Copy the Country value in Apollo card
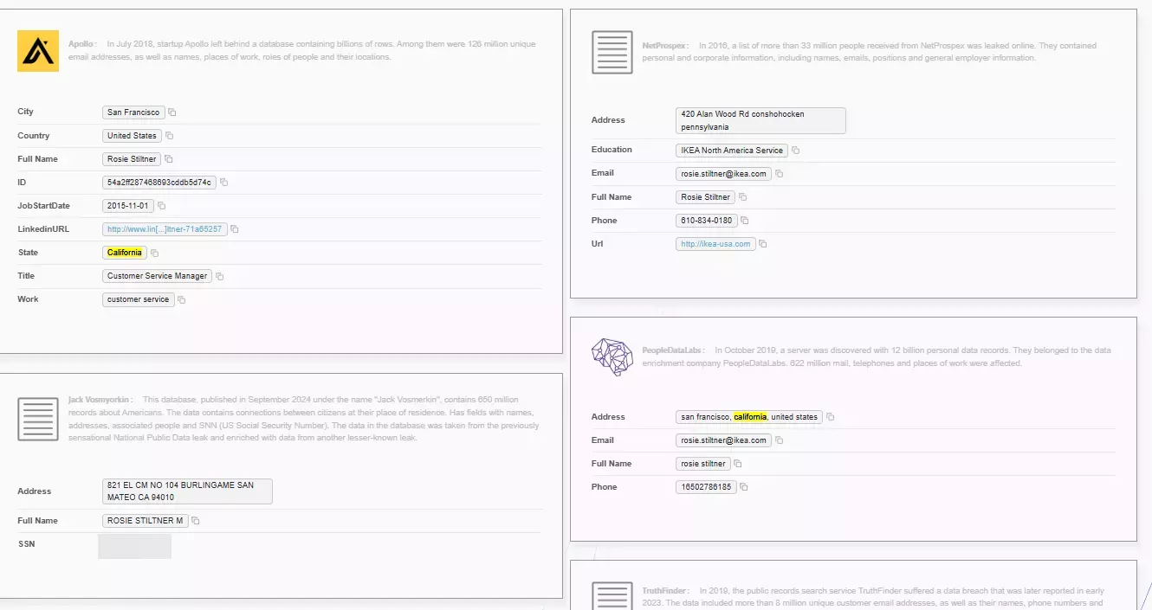This screenshot has height=610, width=1152. 169,136
